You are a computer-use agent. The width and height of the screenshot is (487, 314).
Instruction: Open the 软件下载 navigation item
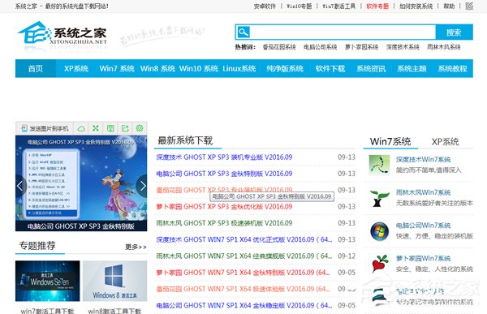pos(330,68)
